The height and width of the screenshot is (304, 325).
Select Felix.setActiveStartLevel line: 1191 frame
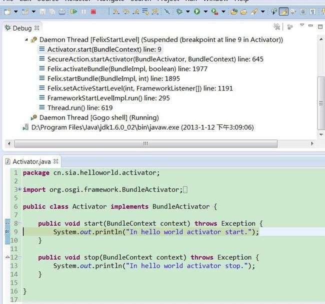(136, 88)
